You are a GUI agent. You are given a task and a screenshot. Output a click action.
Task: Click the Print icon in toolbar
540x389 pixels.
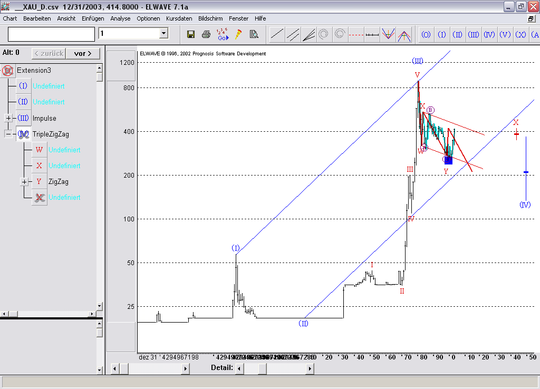point(206,34)
